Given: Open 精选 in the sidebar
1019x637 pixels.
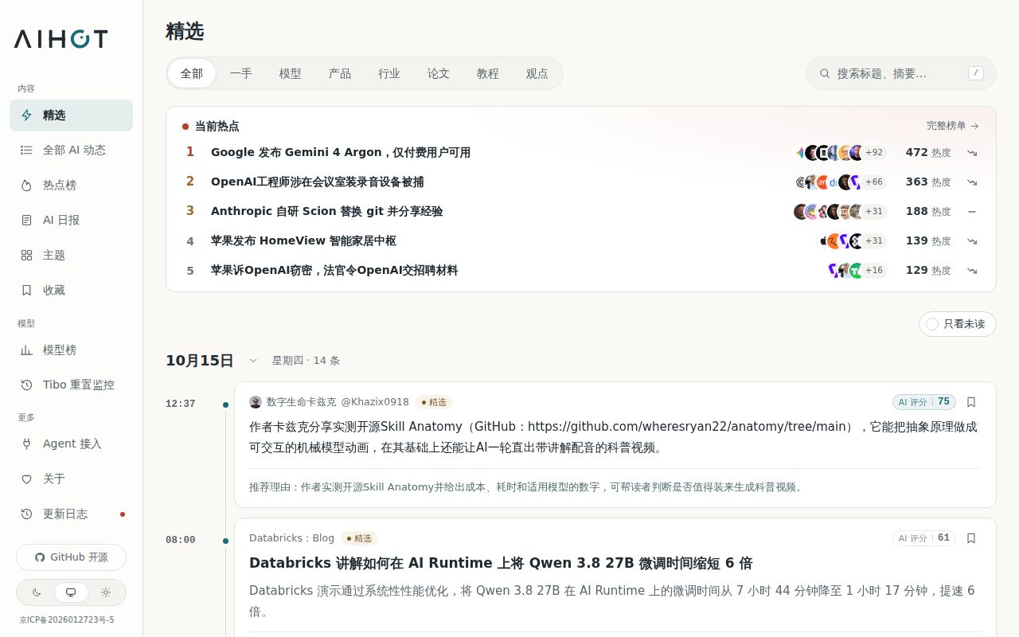Looking at the screenshot, I should tap(71, 115).
